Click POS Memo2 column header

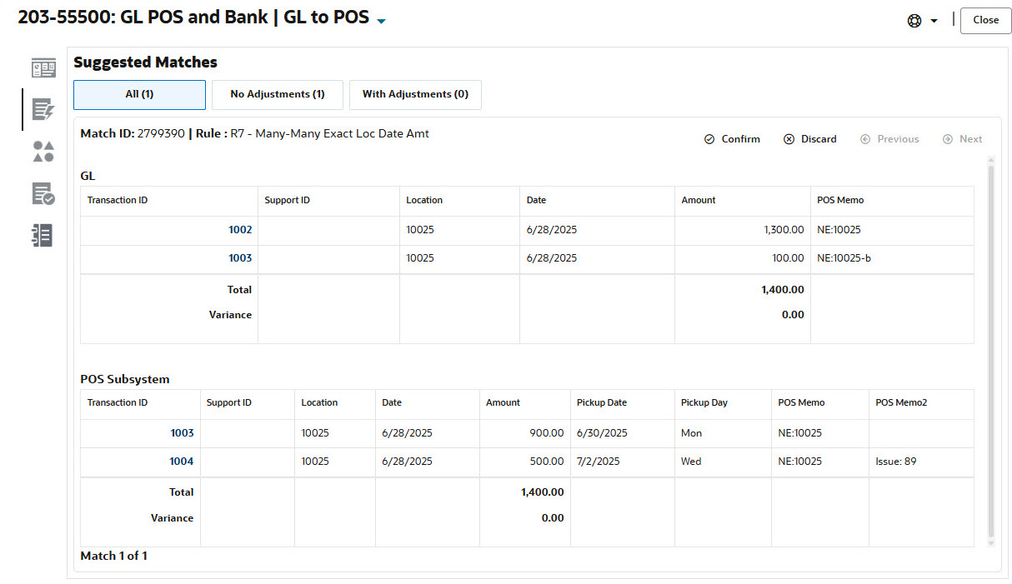921,403
